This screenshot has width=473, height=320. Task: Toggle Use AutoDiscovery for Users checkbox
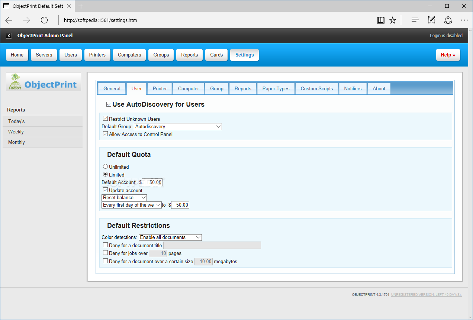click(x=109, y=104)
